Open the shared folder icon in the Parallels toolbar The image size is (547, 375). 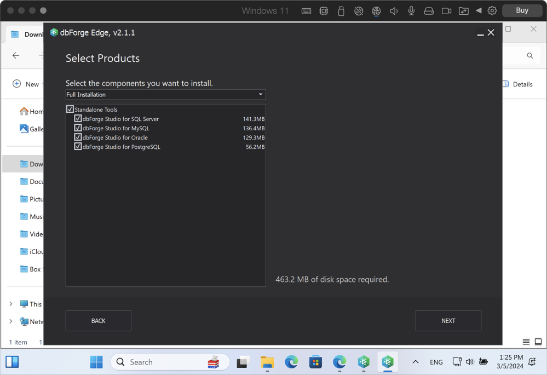tap(464, 11)
